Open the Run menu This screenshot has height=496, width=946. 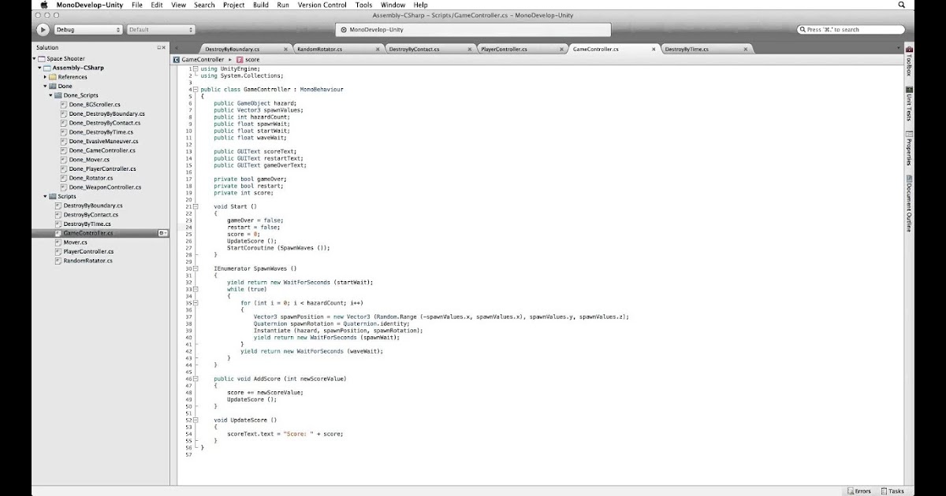(283, 5)
